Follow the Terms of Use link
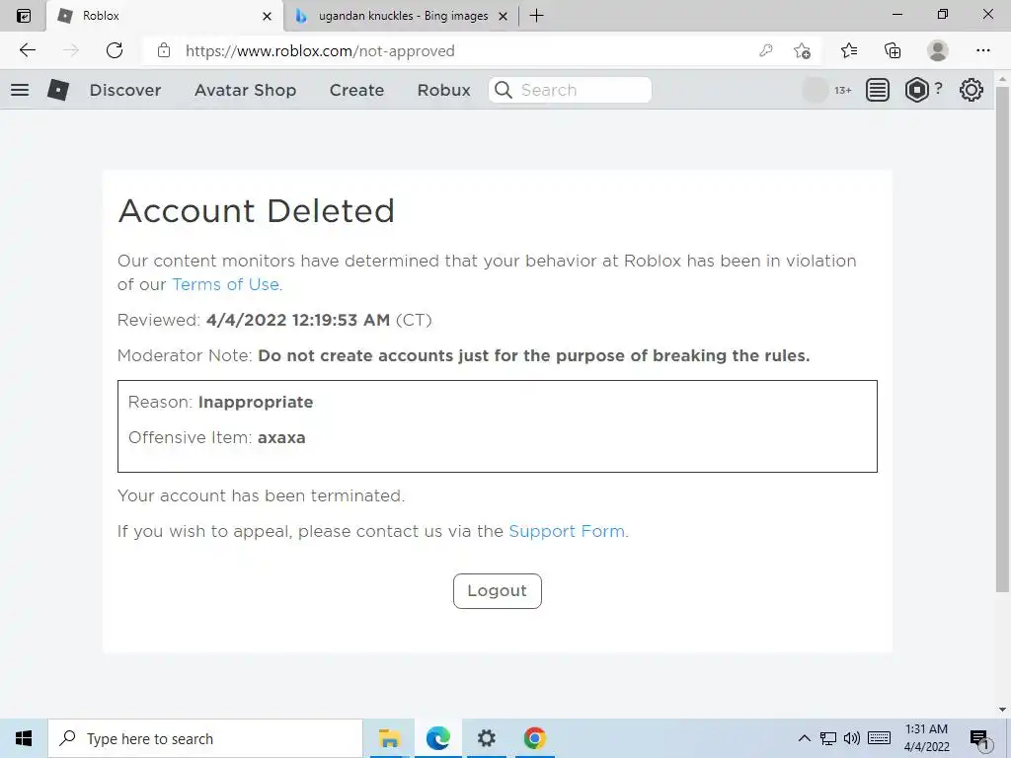1011x758 pixels. (226, 284)
